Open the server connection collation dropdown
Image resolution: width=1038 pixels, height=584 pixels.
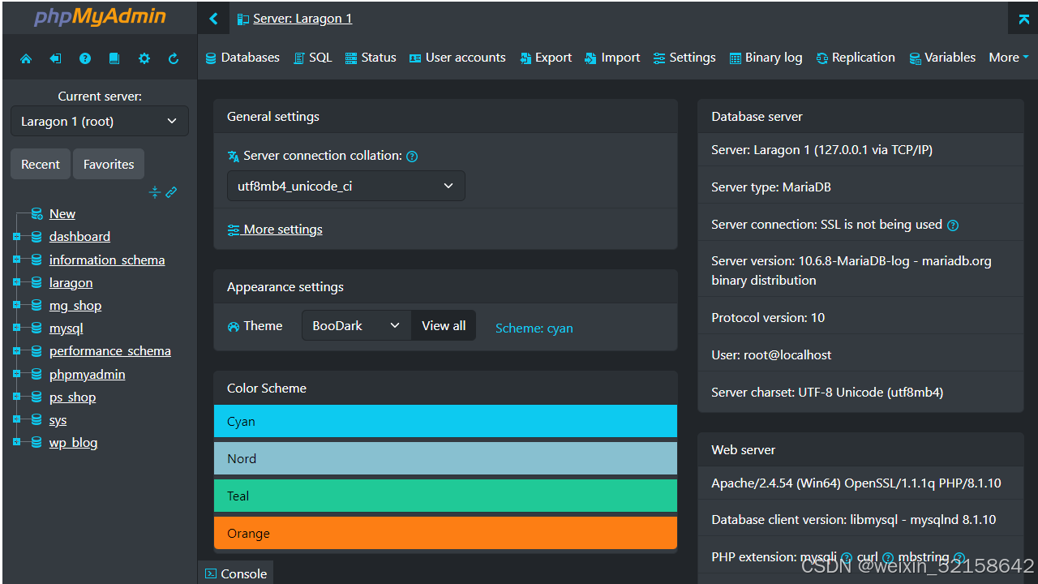coord(345,187)
